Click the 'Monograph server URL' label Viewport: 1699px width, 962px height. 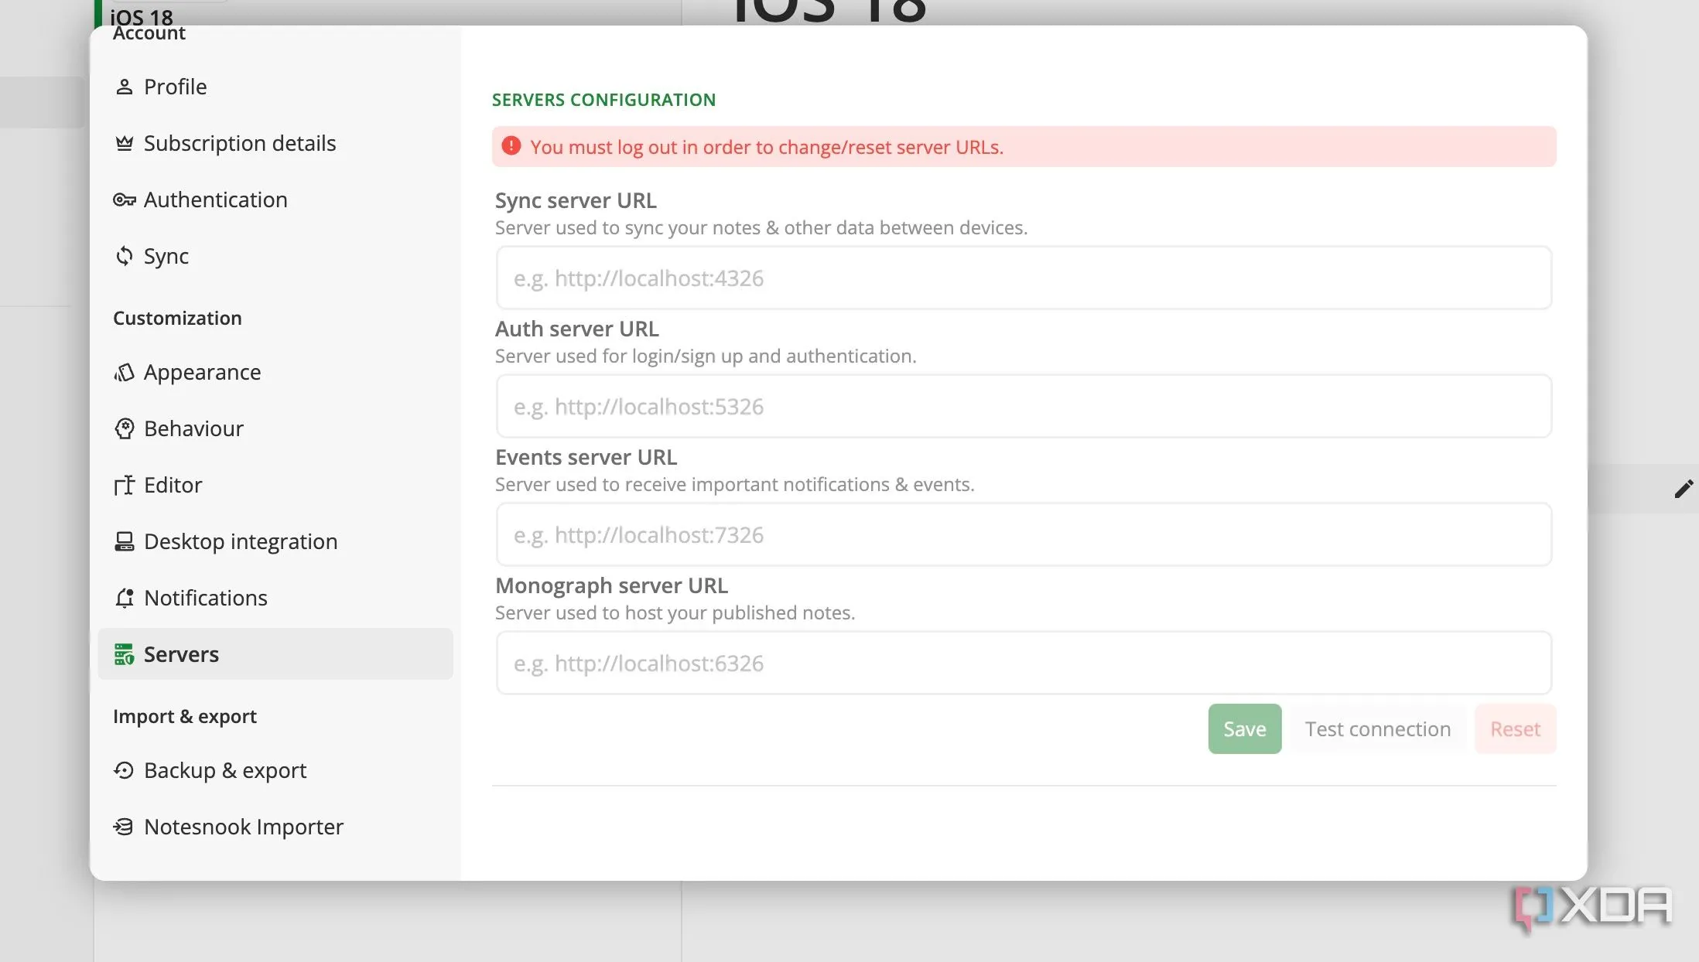pos(611,585)
